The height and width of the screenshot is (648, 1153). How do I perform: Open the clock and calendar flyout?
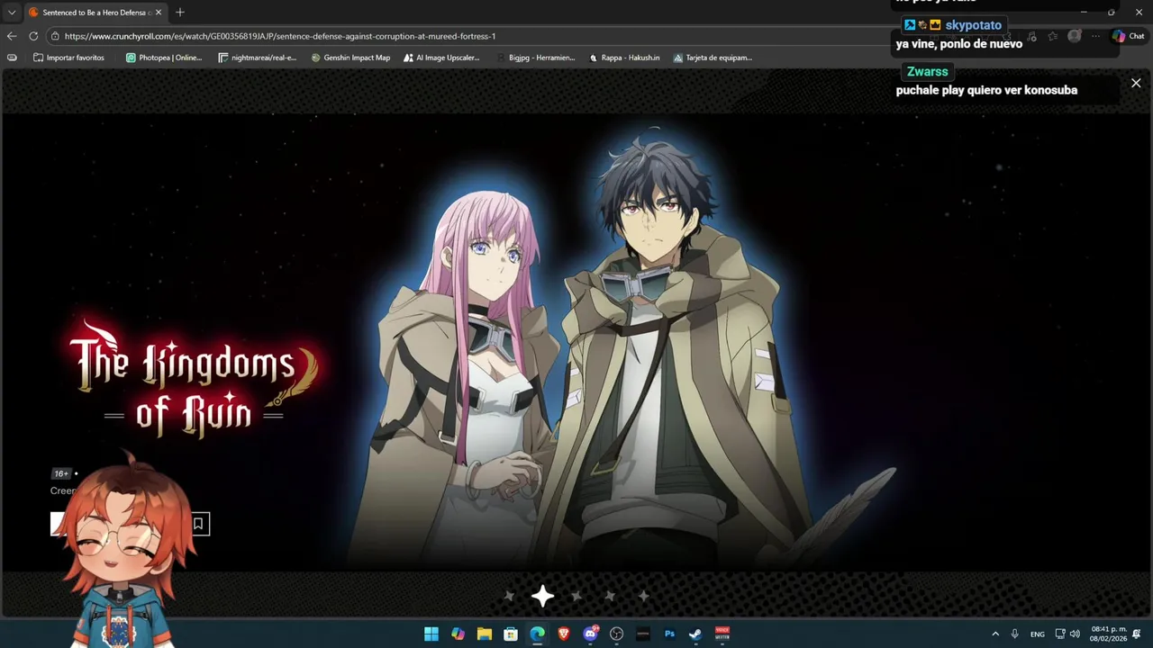click(x=1109, y=634)
